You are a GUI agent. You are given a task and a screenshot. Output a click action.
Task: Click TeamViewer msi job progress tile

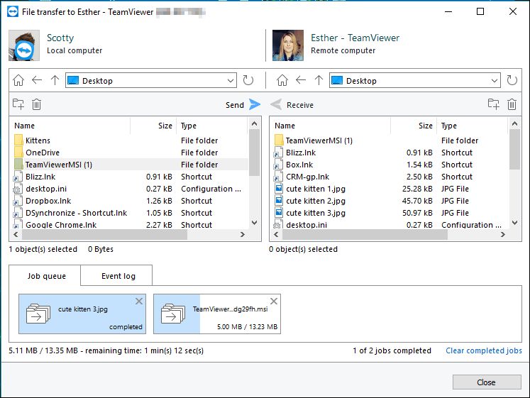point(217,314)
